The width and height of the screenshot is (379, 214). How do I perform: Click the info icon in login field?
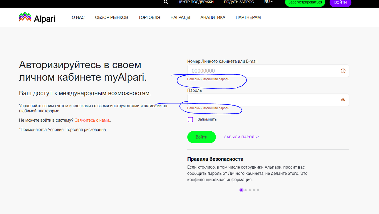tap(343, 71)
